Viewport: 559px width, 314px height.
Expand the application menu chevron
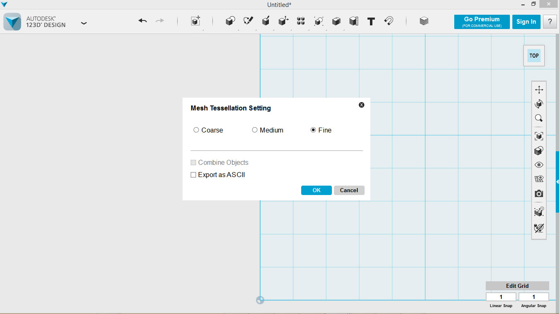pos(84,23)
